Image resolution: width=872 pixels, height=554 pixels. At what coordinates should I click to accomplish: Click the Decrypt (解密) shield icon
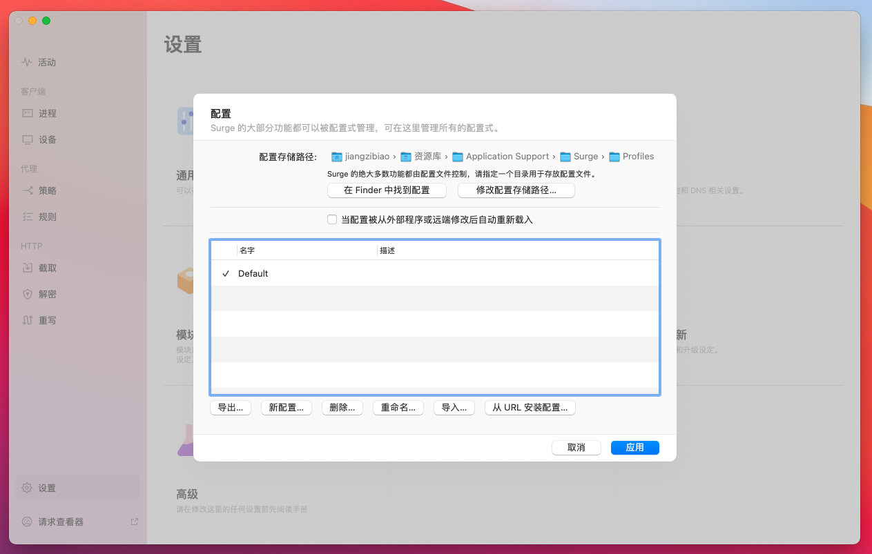coord(28,294)
